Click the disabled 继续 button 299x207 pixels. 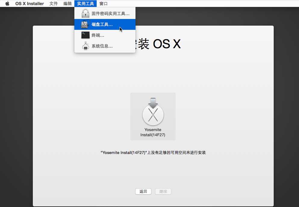coord(163,191)
